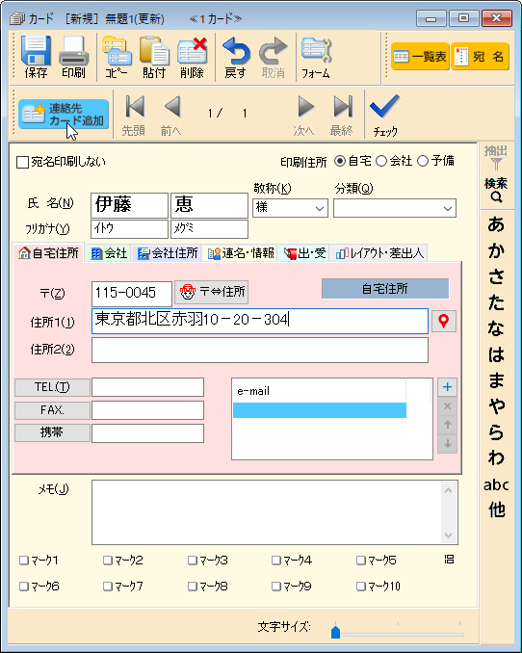Check the マーク3 checkbox
Image resolution: width=522 pixels, height=653 pixels.
(x=192, y=561)
